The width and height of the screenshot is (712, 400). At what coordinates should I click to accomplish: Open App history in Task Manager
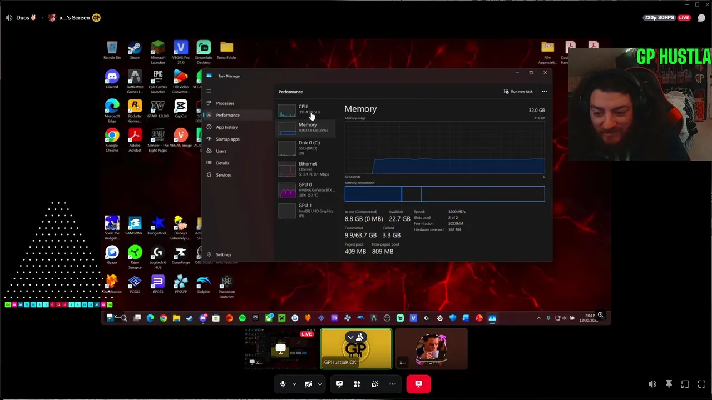pyautogui.click(x=226, y=127)
